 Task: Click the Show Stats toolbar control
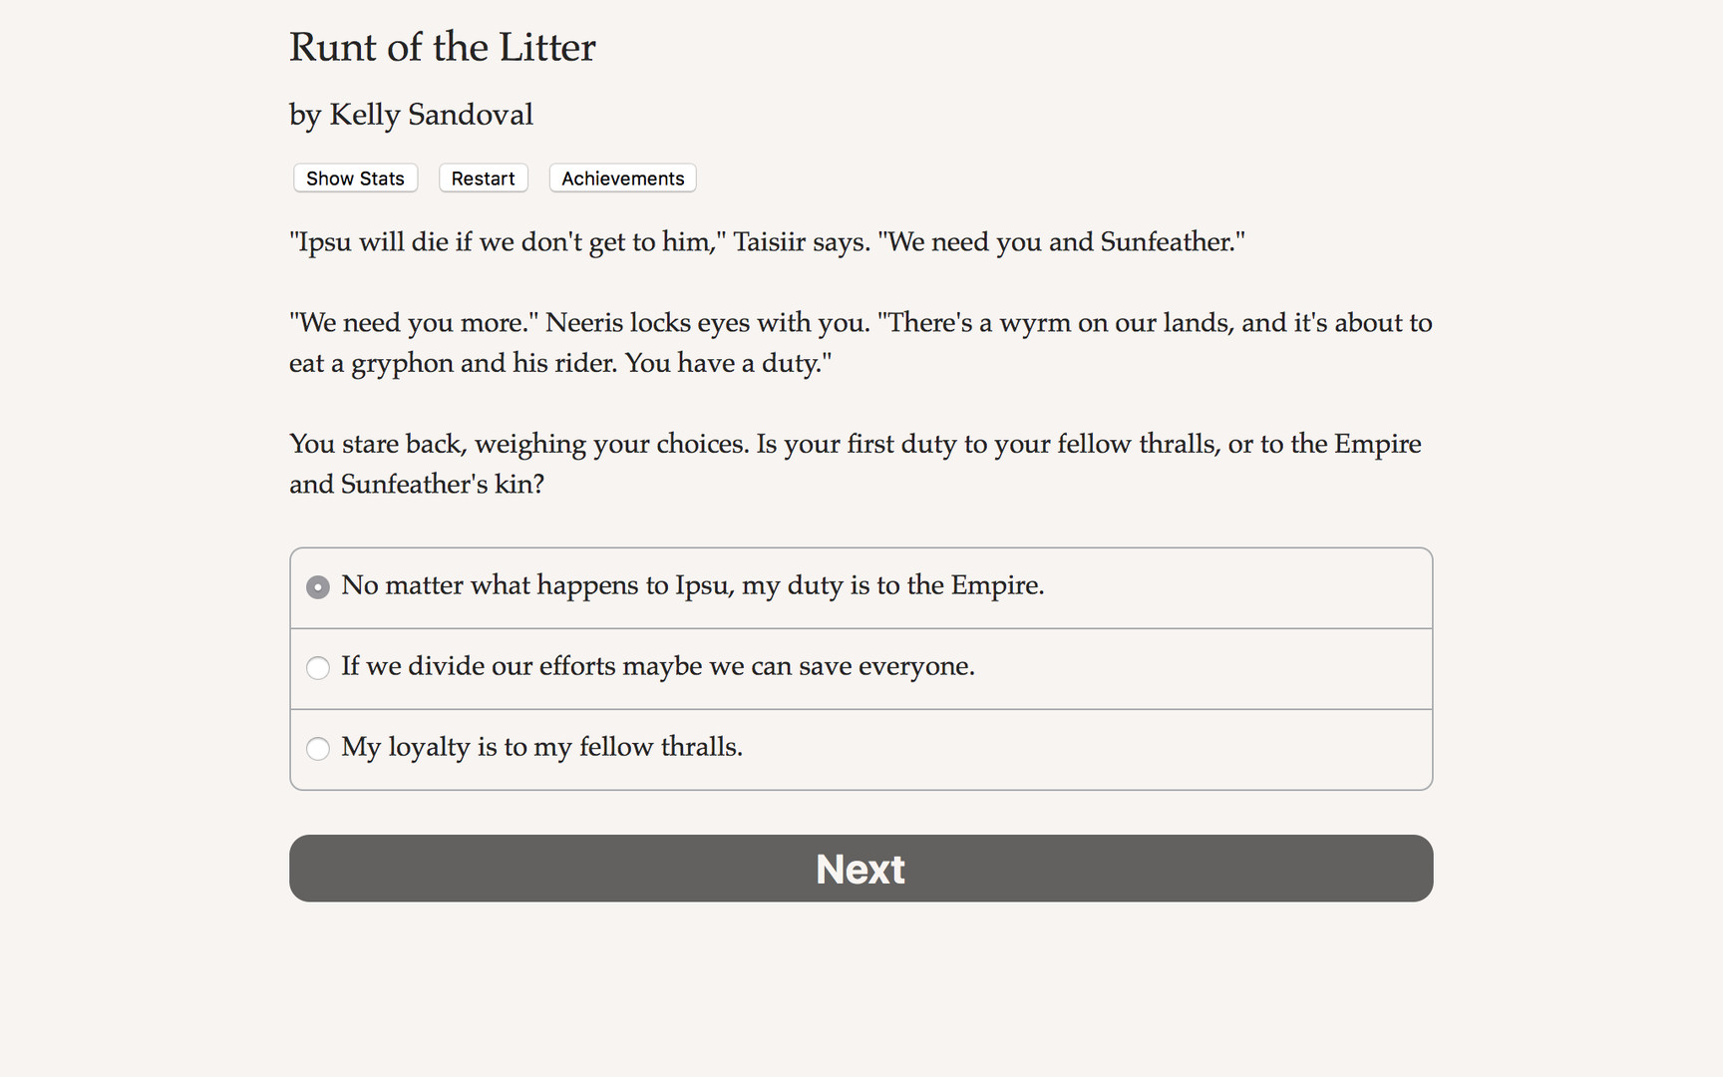(355, 178)
